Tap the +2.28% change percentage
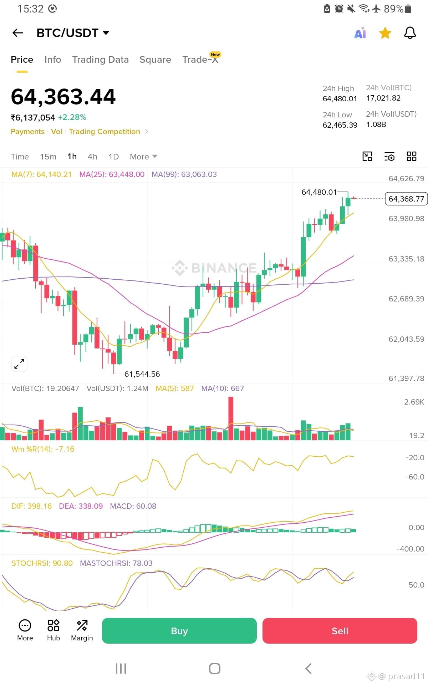Viewport: 428px width, 685px height. (72, 117)
